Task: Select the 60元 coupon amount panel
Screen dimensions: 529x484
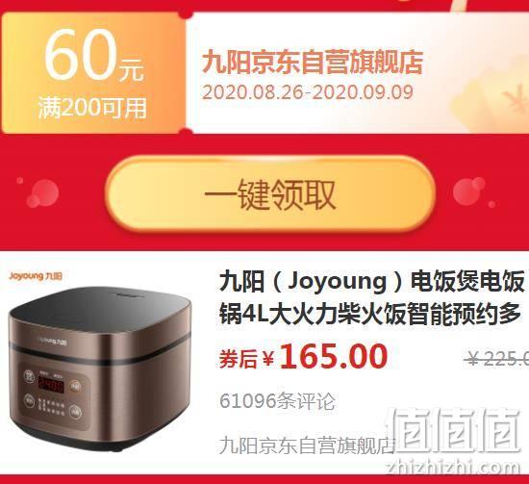Action: (x=93, y=73)
